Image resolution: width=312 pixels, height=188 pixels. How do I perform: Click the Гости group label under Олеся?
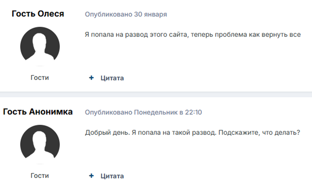pyautogui.click(x=40, y=78)
